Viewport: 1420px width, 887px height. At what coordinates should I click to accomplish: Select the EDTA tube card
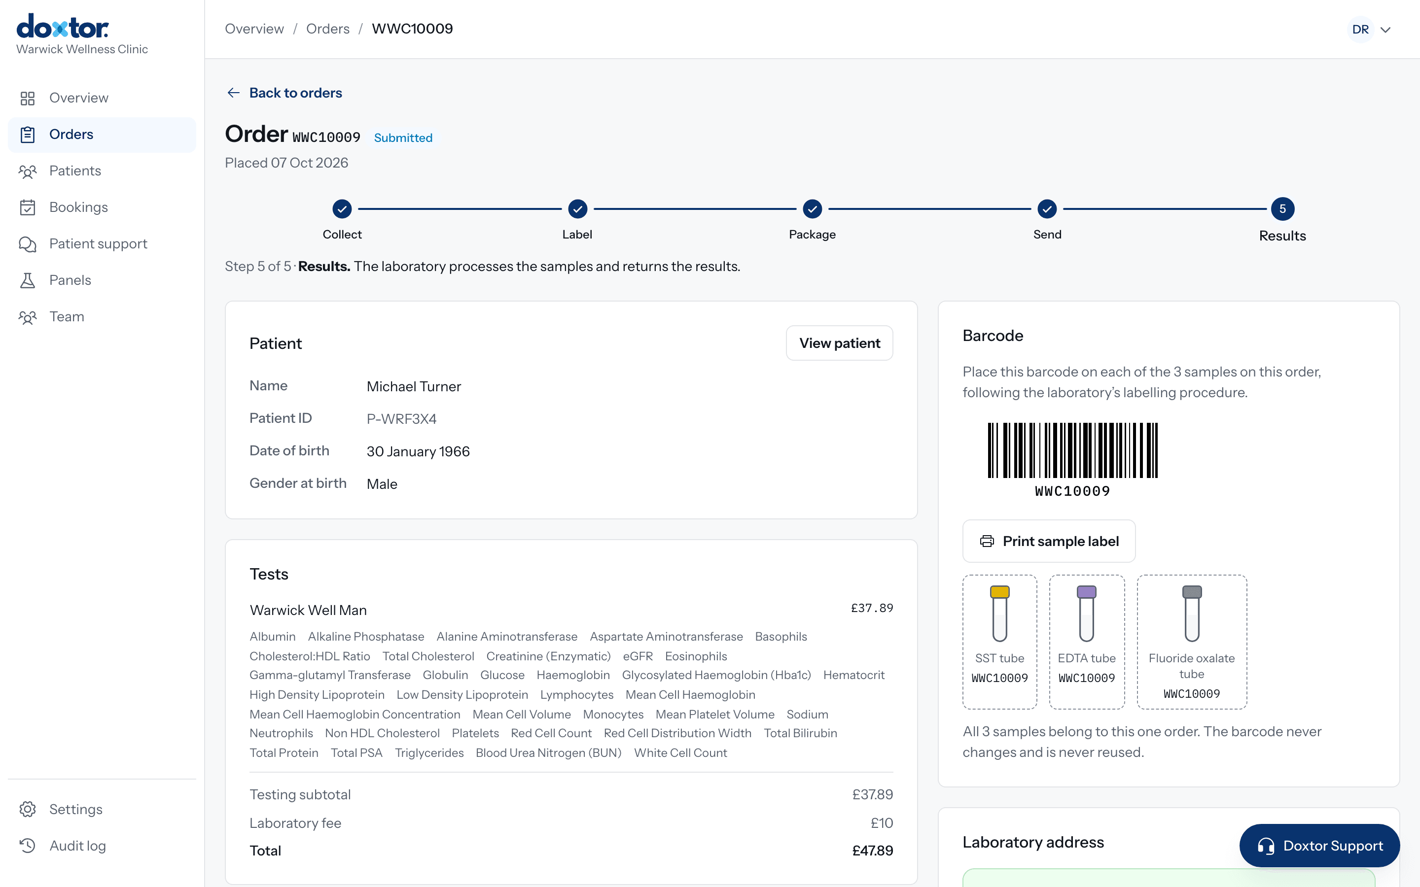tap(1087, 642)
